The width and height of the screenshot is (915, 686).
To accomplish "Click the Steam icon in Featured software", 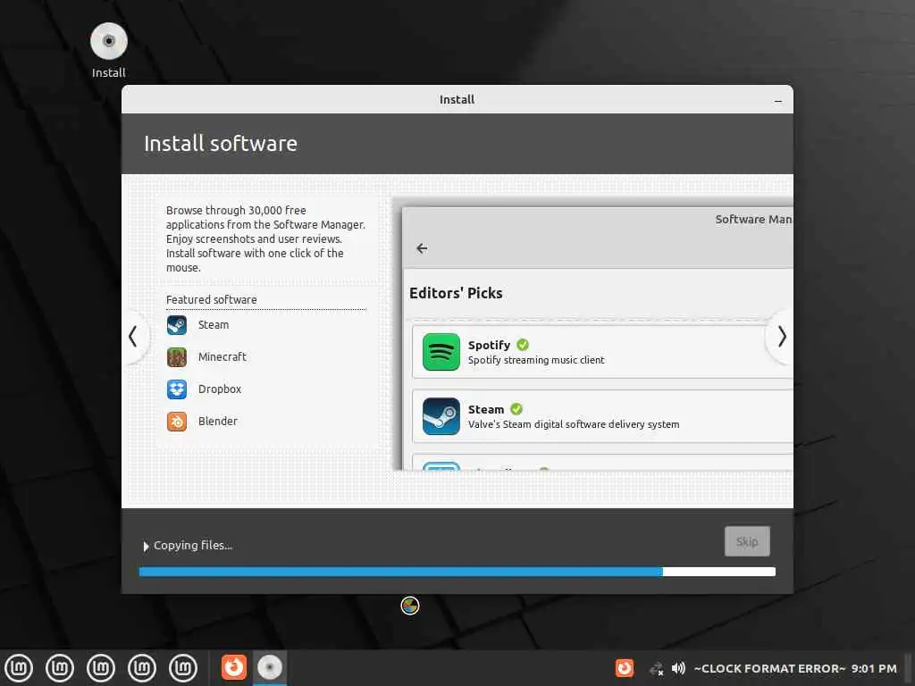I will click(177, 325).
